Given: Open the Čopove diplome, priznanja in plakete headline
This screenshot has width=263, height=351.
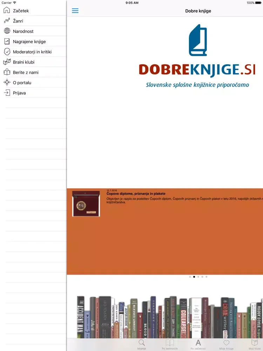Looking at the screenshot, I should coord(136,194).
